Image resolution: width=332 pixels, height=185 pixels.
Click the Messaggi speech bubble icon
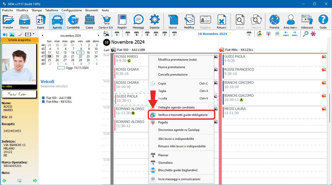(x=138, y=21)
